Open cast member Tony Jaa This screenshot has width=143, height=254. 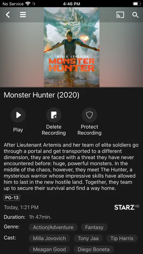(x=88, y=238)
